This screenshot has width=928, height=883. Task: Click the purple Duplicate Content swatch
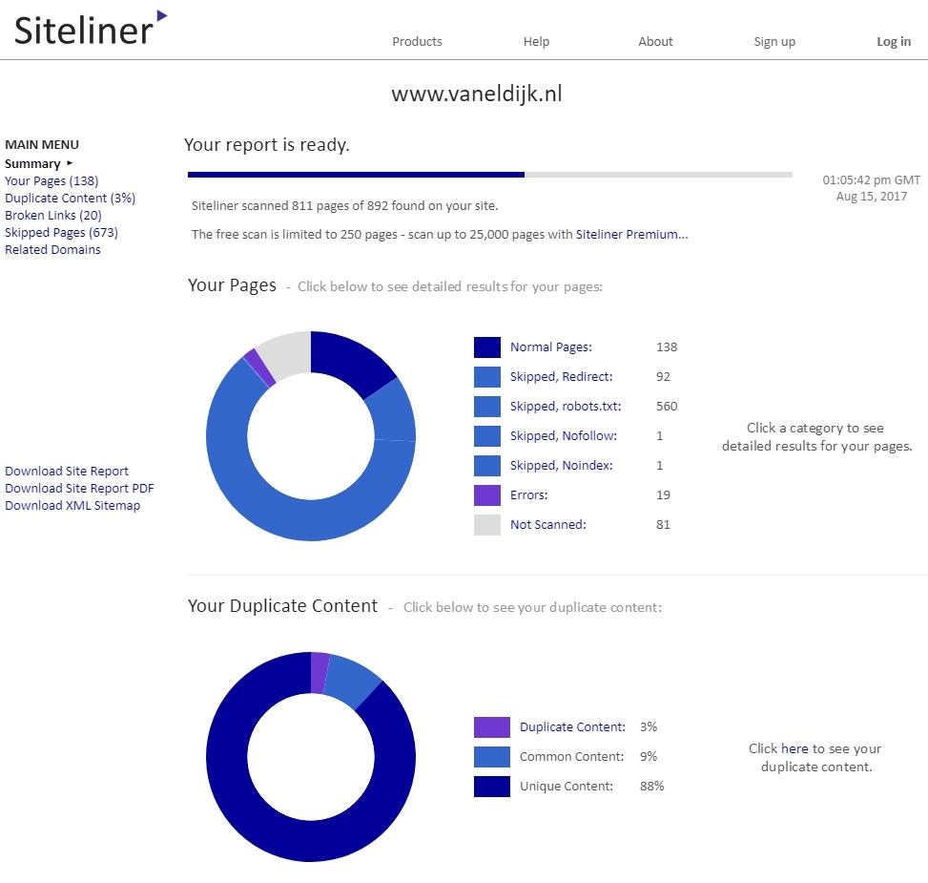click(x=491, y=727)
